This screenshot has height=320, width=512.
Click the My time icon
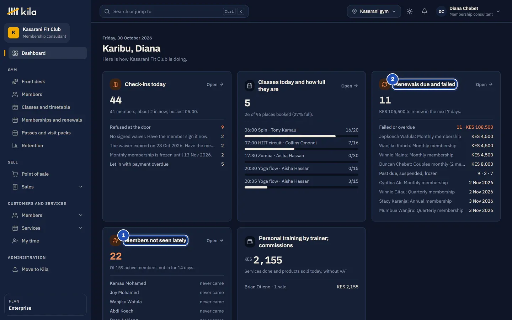coord(15,241)
